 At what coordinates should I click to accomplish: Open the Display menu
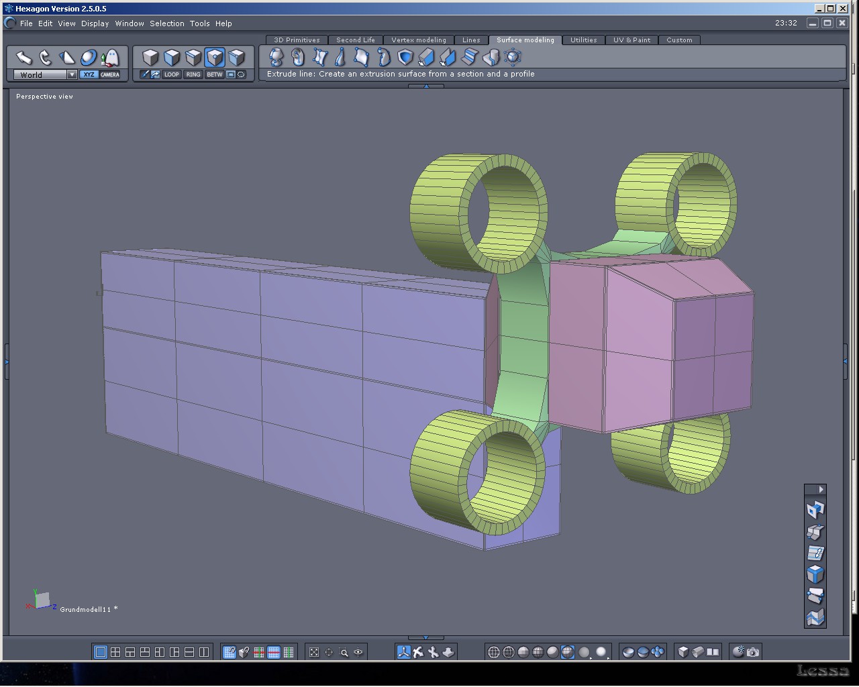95,23
